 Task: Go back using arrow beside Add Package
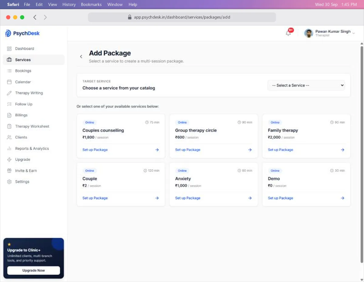[x=81, y=57]
